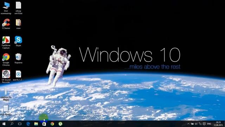Open the Этот компьютер desktop icon
Viewport: 225px width, 127px height.
coord(6,8)
